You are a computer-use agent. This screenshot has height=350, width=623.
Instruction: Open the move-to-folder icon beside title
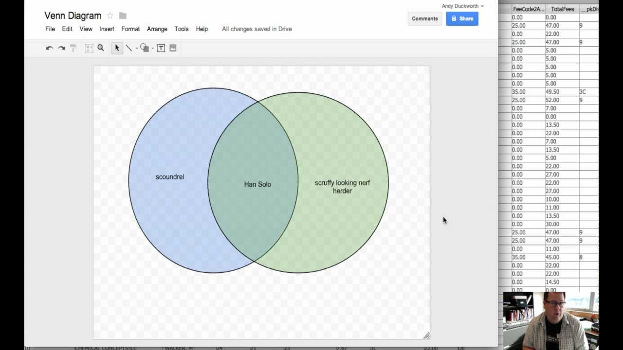[123, 16]
